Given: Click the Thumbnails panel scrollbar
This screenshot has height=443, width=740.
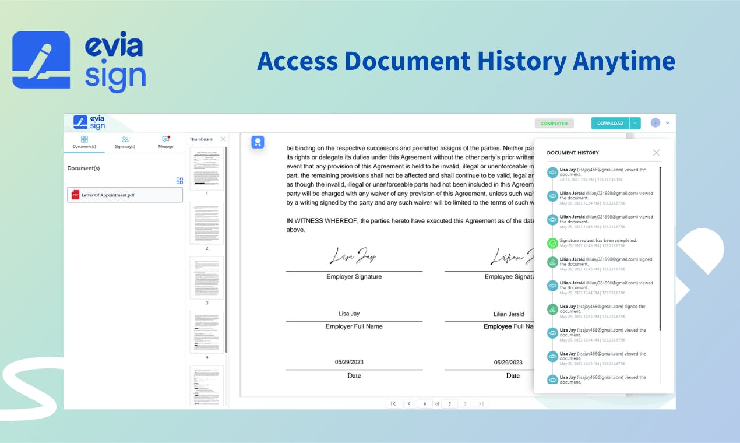Looking at the screenshot, I should coord(226,249).
